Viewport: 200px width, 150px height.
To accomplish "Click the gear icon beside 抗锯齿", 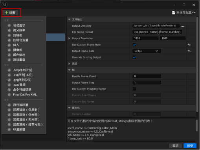I will point(9,35).
